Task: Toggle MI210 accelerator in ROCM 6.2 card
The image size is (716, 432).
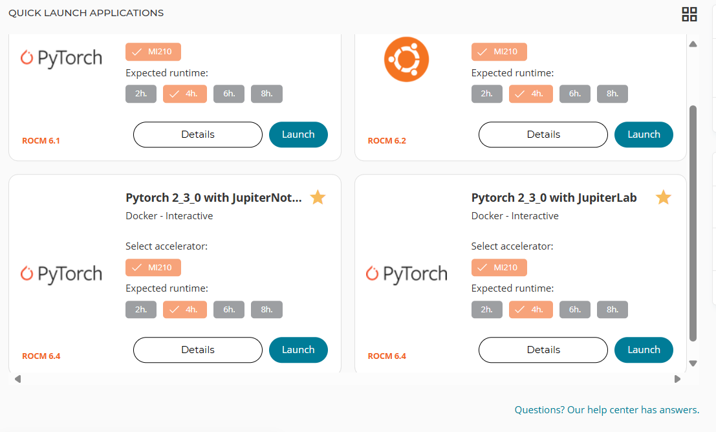Action: [499, 52]
